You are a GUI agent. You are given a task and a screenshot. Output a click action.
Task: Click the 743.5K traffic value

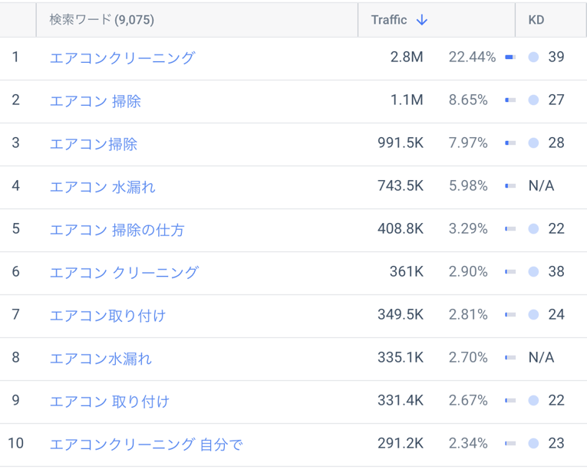pyautogui.click(x=400, y=186)
